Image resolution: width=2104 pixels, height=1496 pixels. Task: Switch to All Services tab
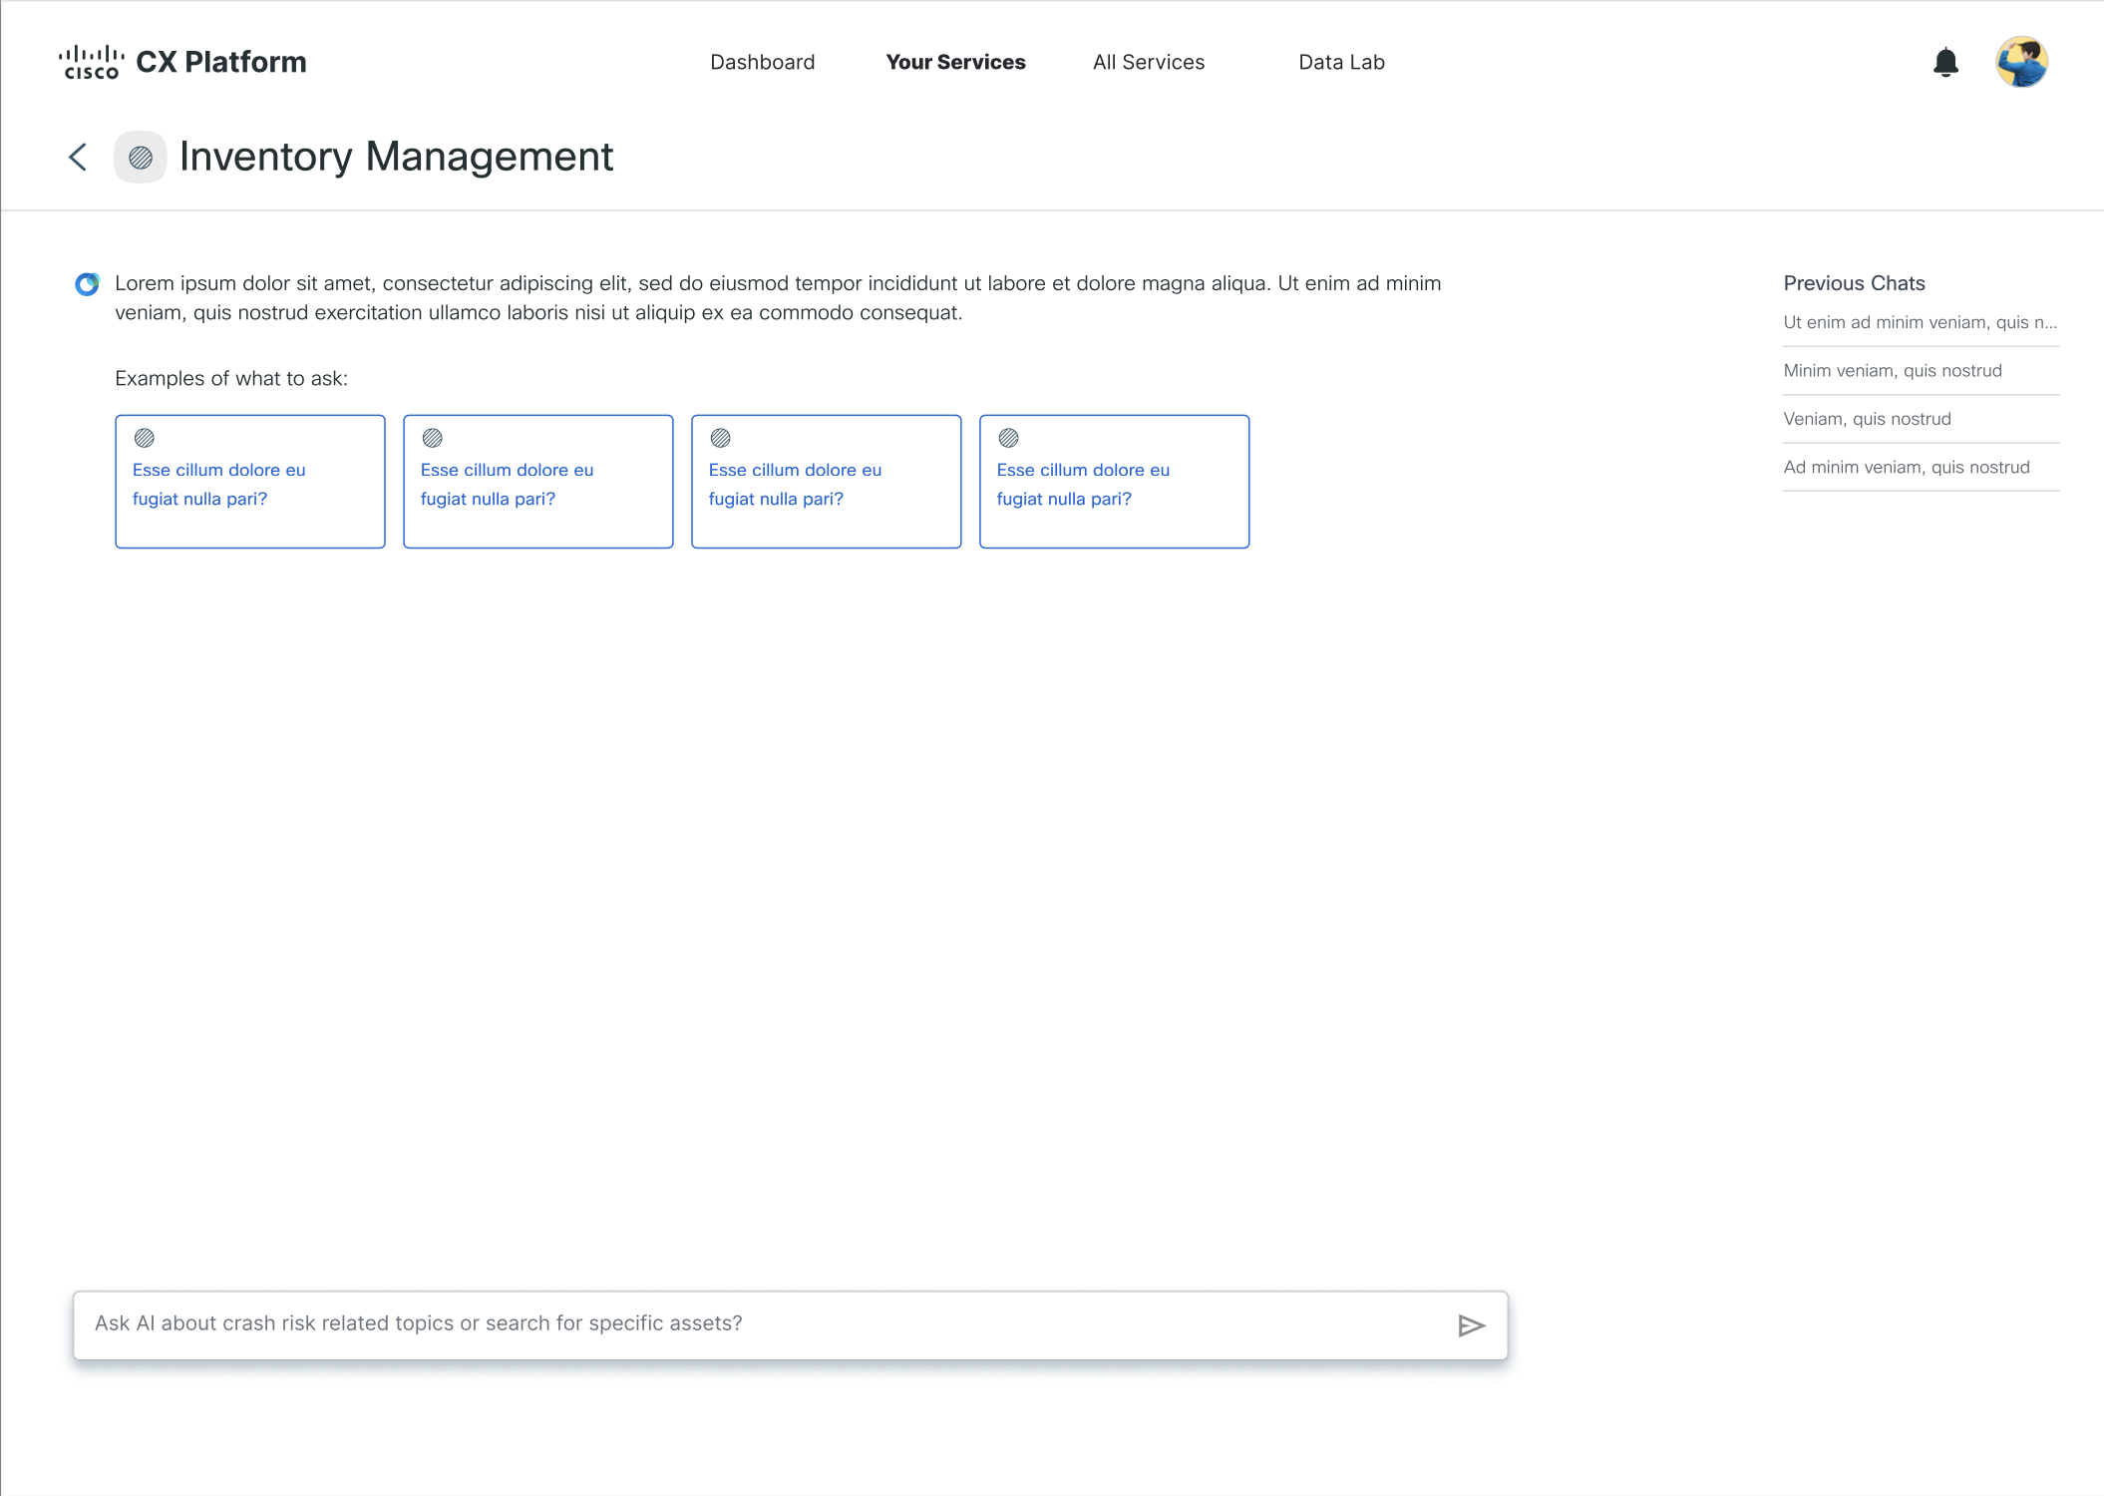(x=1148, y=62)
